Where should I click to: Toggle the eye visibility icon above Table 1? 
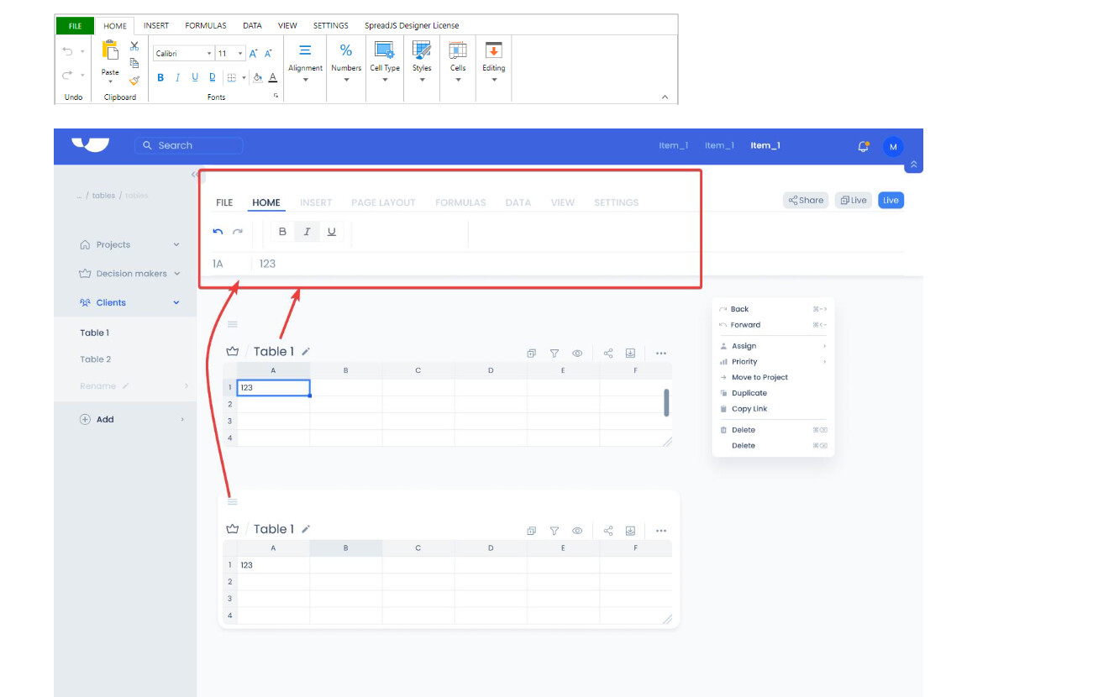pos(577,353)
